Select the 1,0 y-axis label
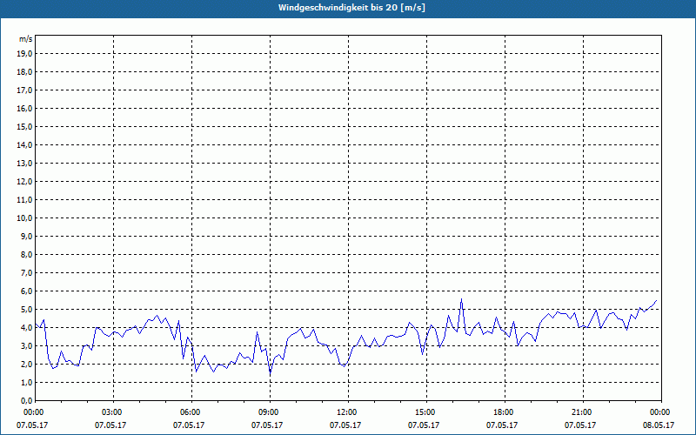Screen dimensions: 696x435 pos(26,382)
